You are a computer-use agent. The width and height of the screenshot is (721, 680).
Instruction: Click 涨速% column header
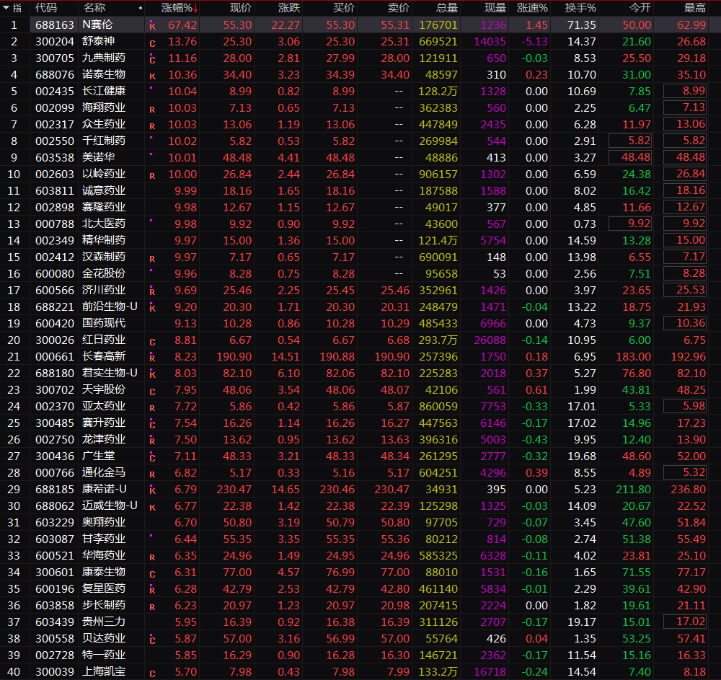pos(532,8)
